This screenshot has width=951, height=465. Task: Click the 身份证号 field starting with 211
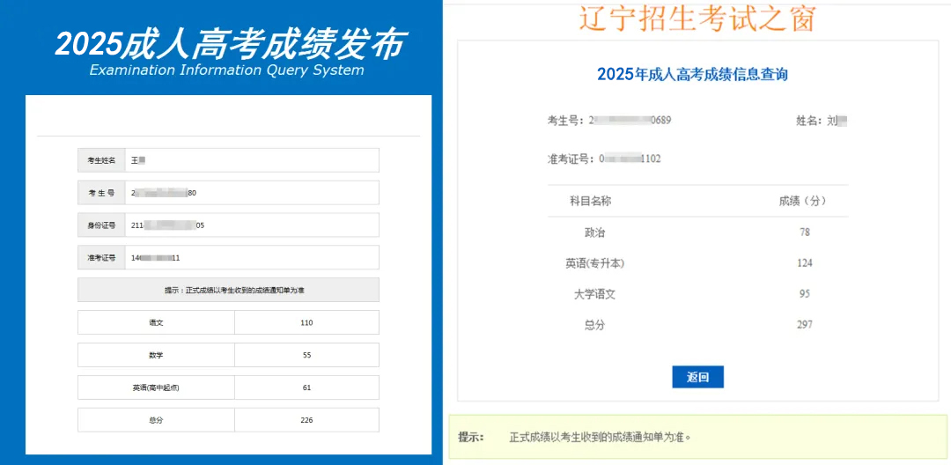pyautogui.click(x=251, y=225)
